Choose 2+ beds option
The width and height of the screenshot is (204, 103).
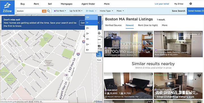pos(91,28)
